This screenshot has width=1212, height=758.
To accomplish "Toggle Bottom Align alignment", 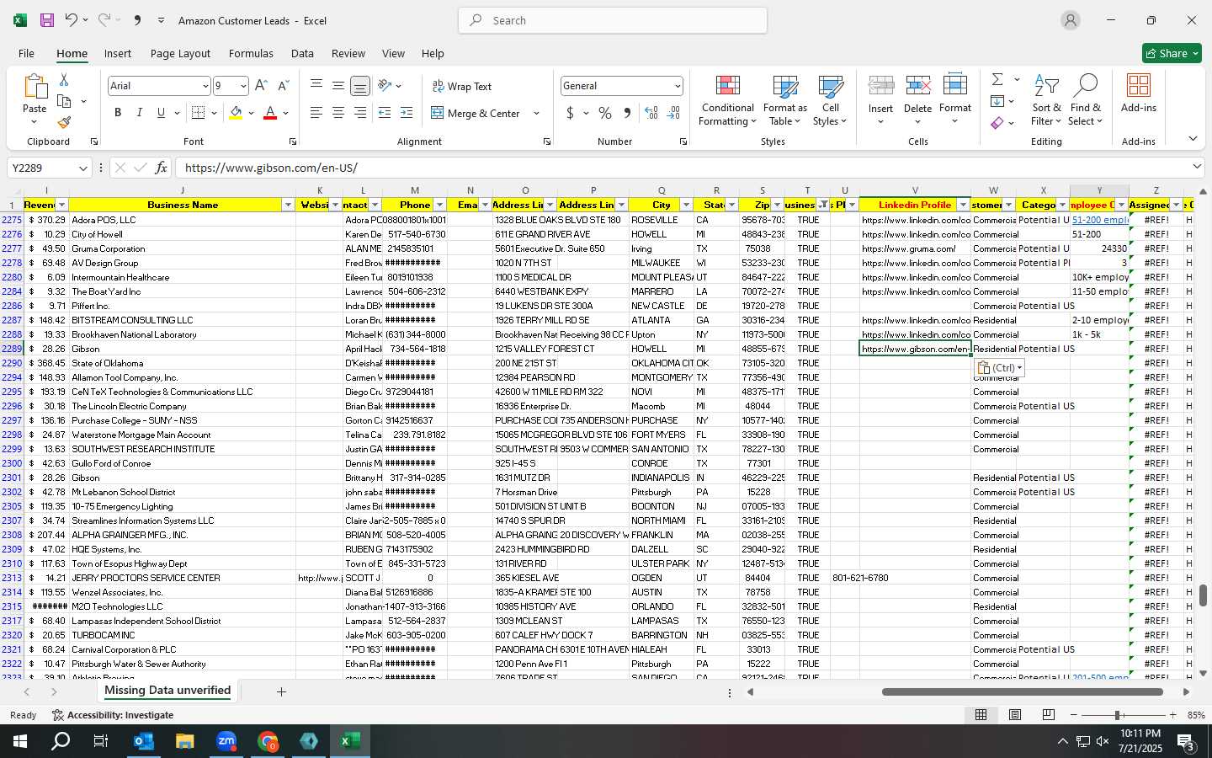I will (x=359, y=86).
